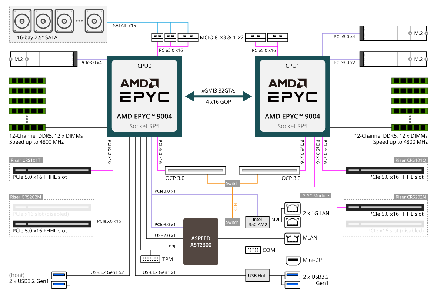Select the M.2 module on PCIe3.0 x4 from CPU1
The width and height of the screenshot is (437, 298).
tap(393, 33)
